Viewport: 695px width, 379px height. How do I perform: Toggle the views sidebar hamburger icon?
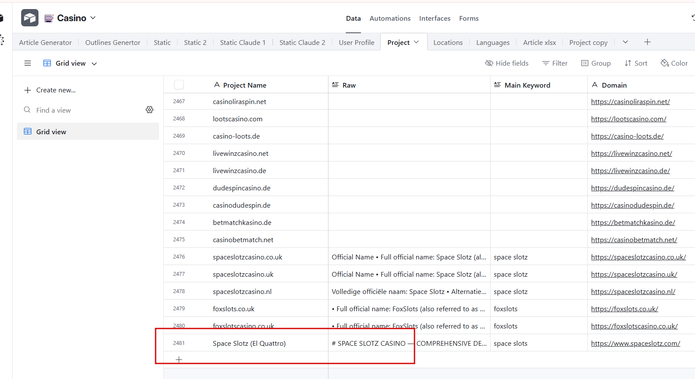(28, 63)
